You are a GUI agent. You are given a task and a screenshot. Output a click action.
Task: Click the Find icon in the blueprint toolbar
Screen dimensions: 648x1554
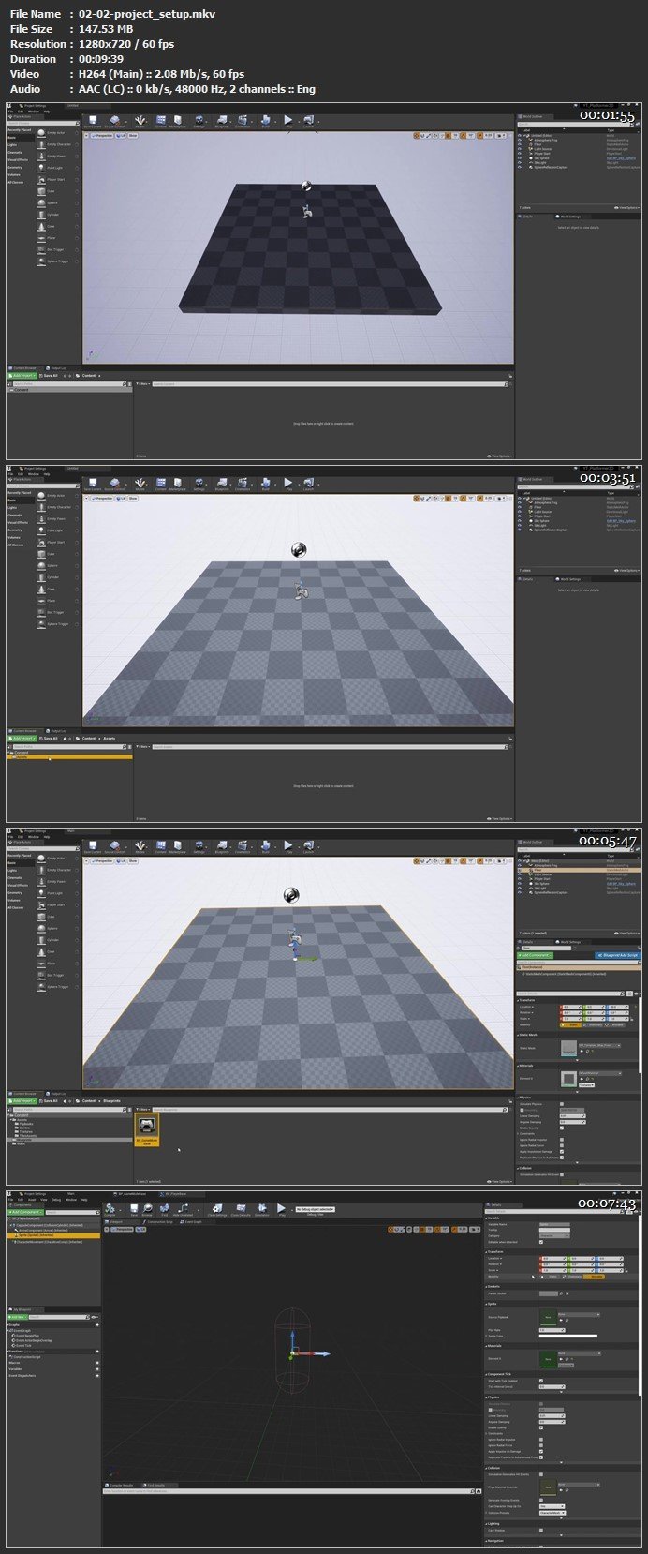[162, 1210]
